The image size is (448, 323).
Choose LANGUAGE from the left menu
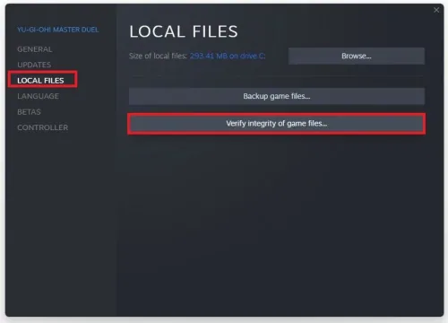pyautogui.click(x=38, y=96)
